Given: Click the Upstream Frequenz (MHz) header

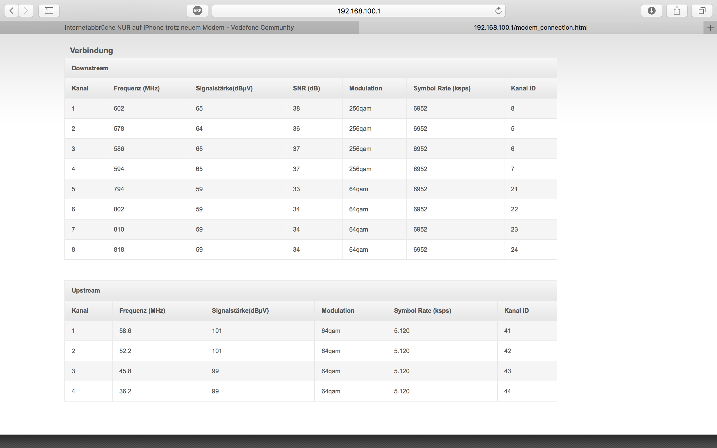Looking at the screenshot, I should pyautogui.click(x=142, y=311).
